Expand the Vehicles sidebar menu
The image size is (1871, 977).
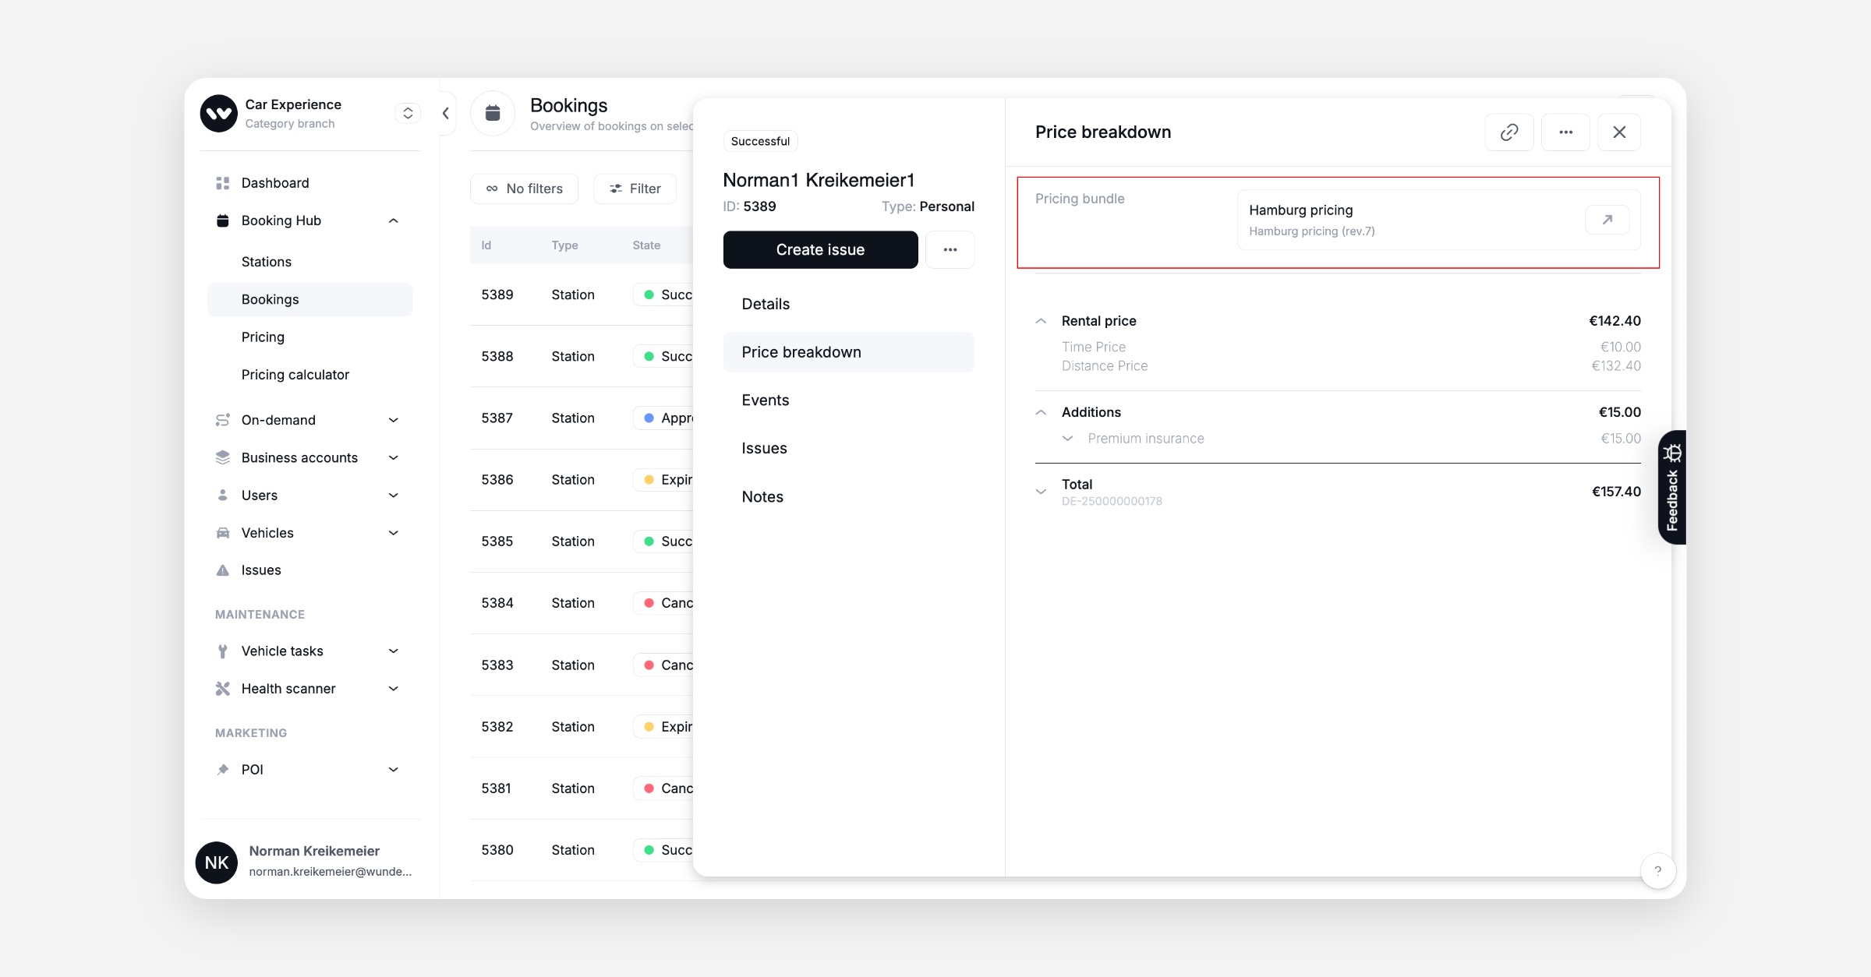(x=393, y=533)
